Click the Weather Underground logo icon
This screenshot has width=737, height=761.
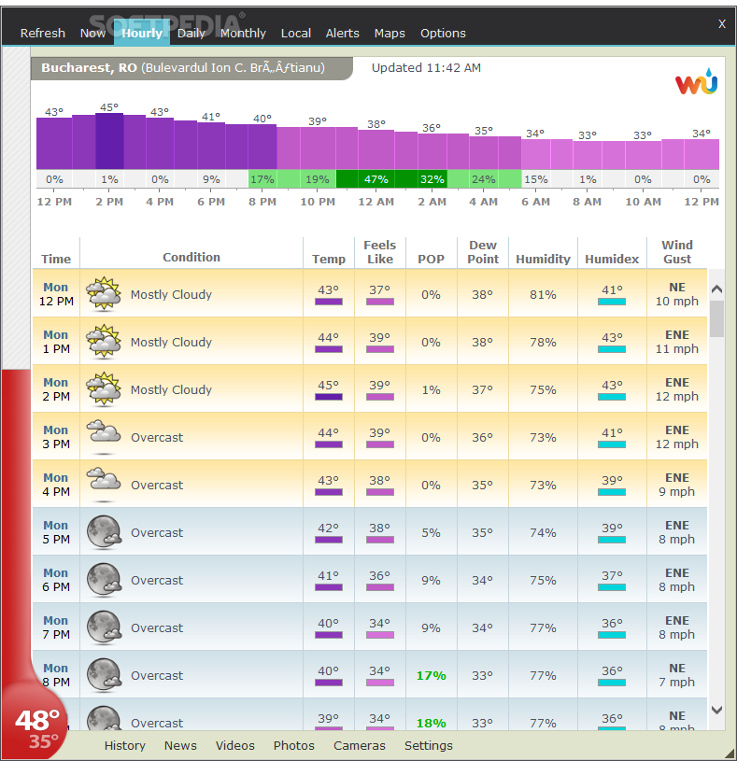pos(696,81)
